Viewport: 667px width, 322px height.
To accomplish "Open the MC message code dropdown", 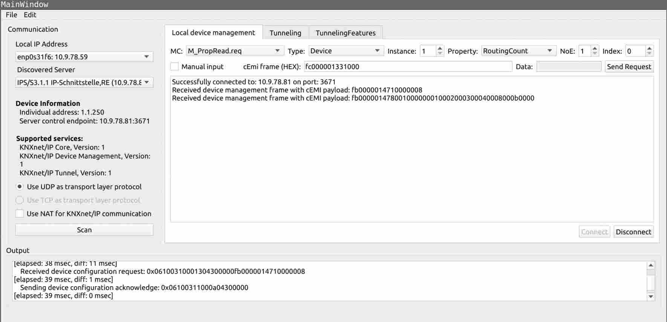I will click(x=235, y=51).
